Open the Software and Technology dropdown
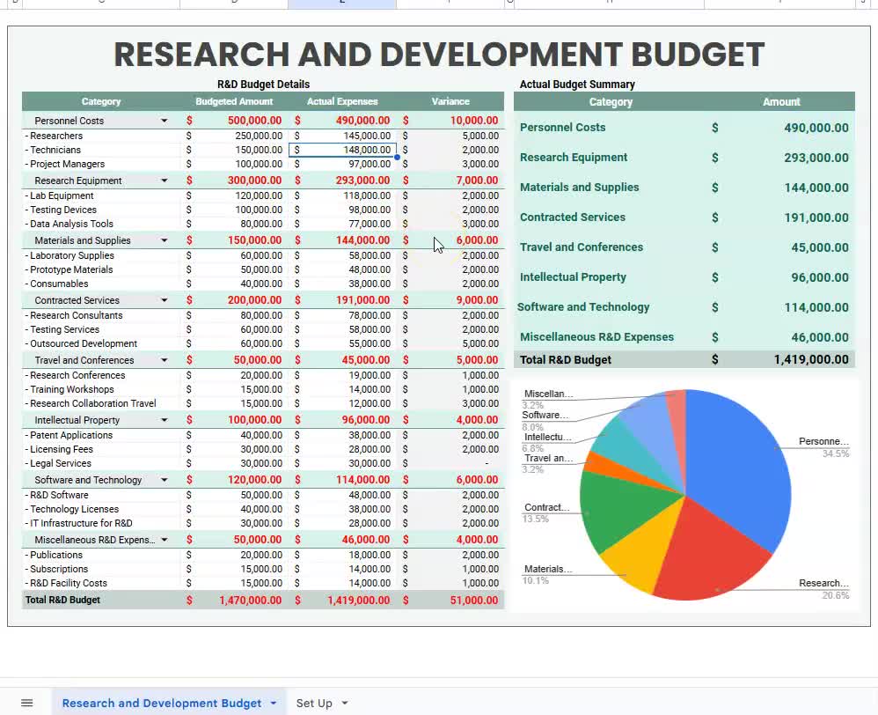 [x=165, y=479]
